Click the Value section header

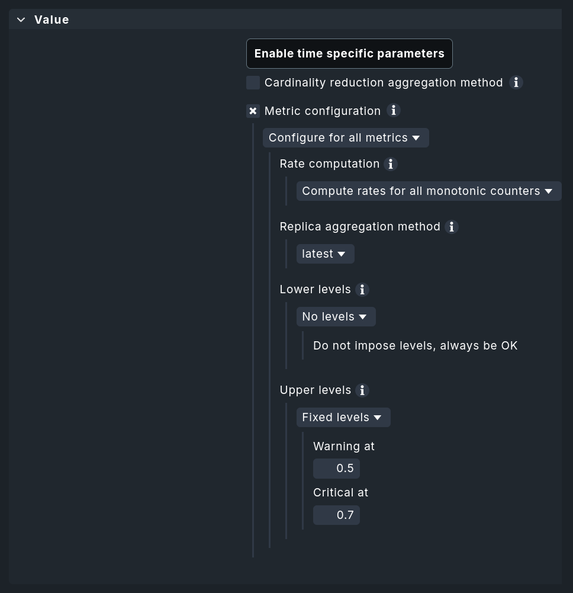(51, 20)
